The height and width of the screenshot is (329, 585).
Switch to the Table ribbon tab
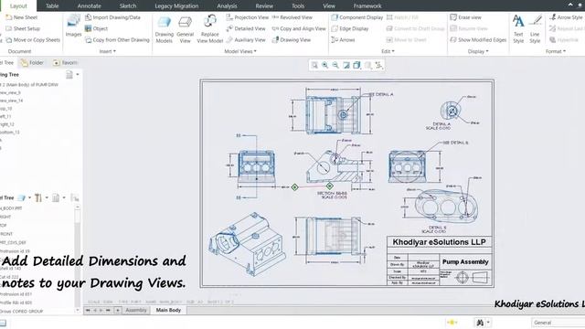click(52, 6)
